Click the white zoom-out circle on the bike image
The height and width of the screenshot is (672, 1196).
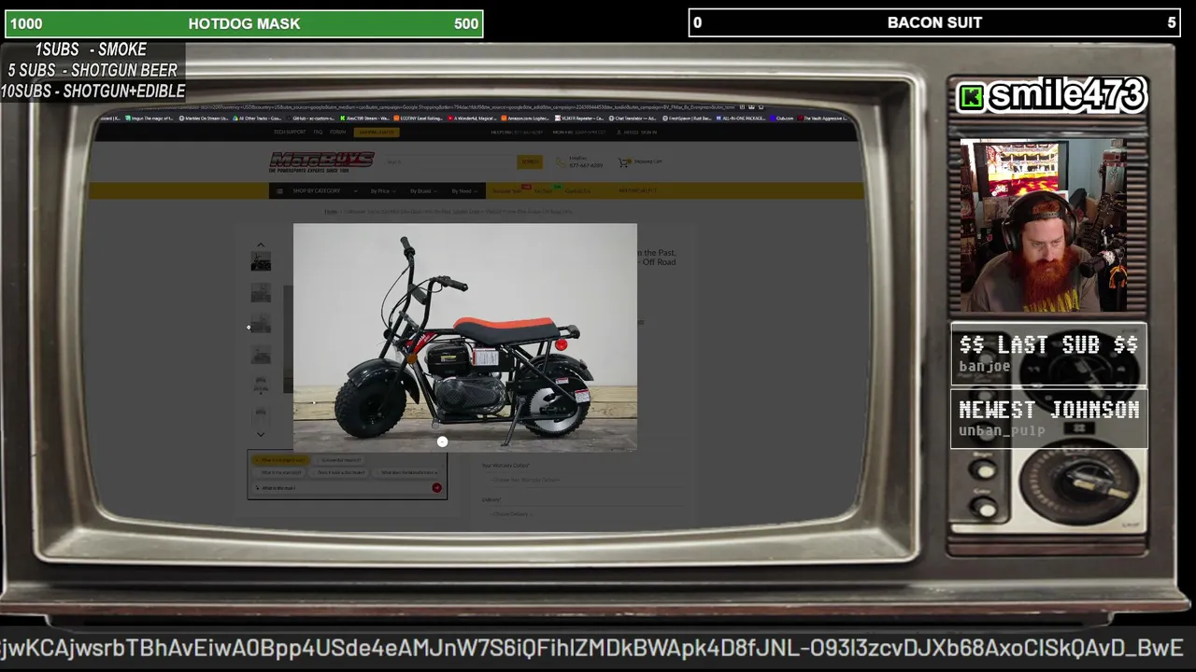[x=442, y=441]
